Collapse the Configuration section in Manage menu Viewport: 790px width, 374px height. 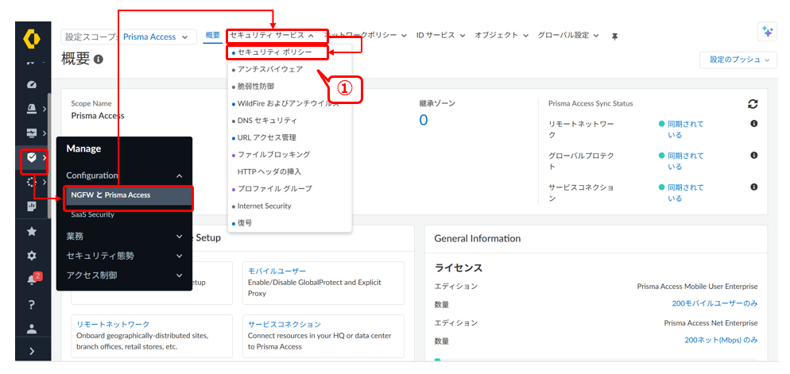[x=179, y=175]
